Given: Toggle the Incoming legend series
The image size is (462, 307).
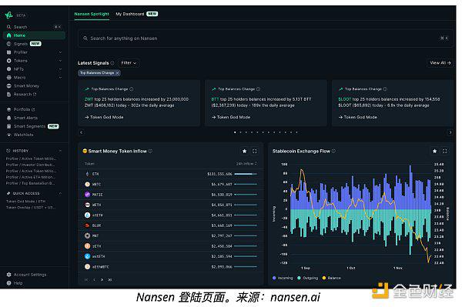Looking at the screenshot, I should 283,278.
